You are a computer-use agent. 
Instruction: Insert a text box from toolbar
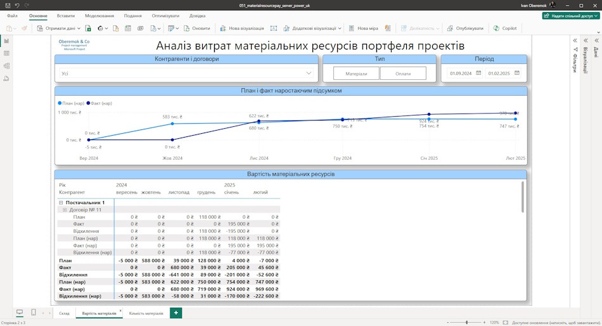(x=274, y=29)
